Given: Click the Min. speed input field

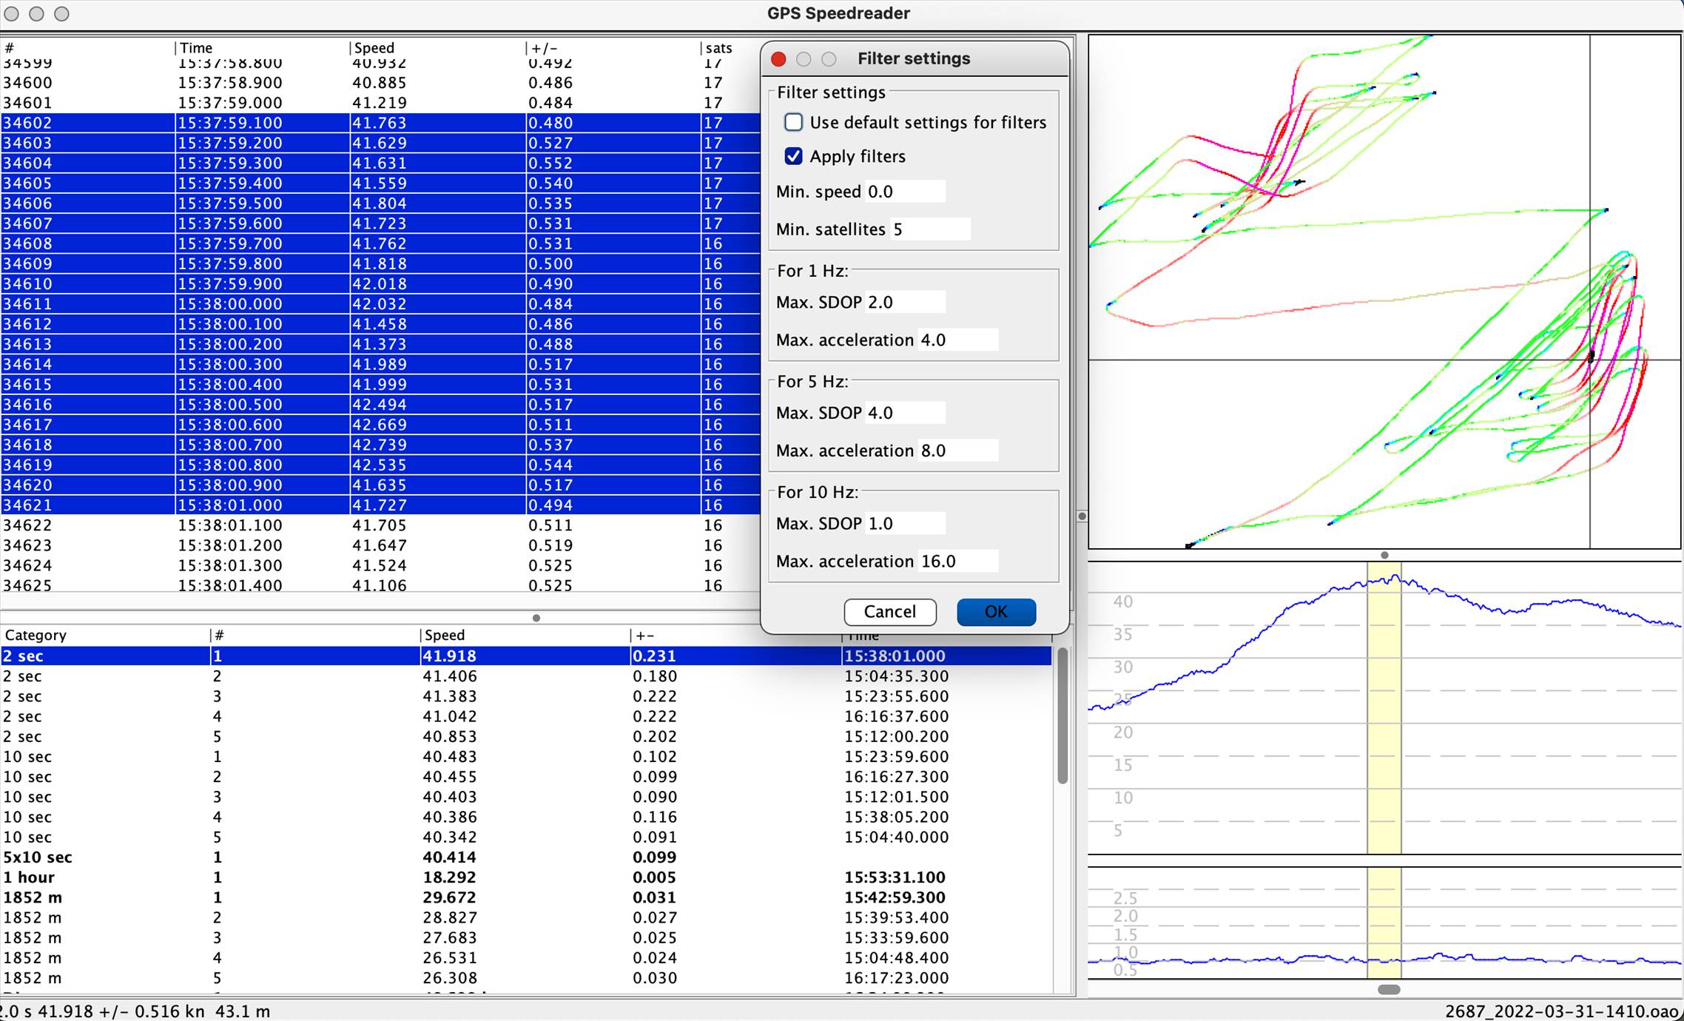Looking at the screenshot, I should (x=904, y=192).
